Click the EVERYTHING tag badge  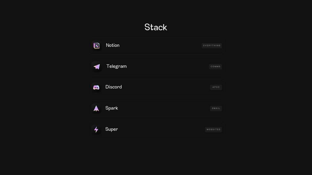(x=212, y=46)
